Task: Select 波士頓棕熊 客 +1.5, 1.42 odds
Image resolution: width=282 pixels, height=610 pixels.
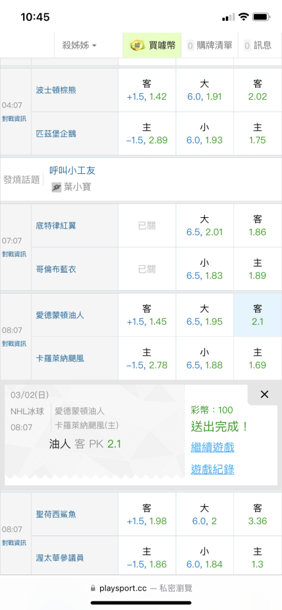Action: coord(147,90)
